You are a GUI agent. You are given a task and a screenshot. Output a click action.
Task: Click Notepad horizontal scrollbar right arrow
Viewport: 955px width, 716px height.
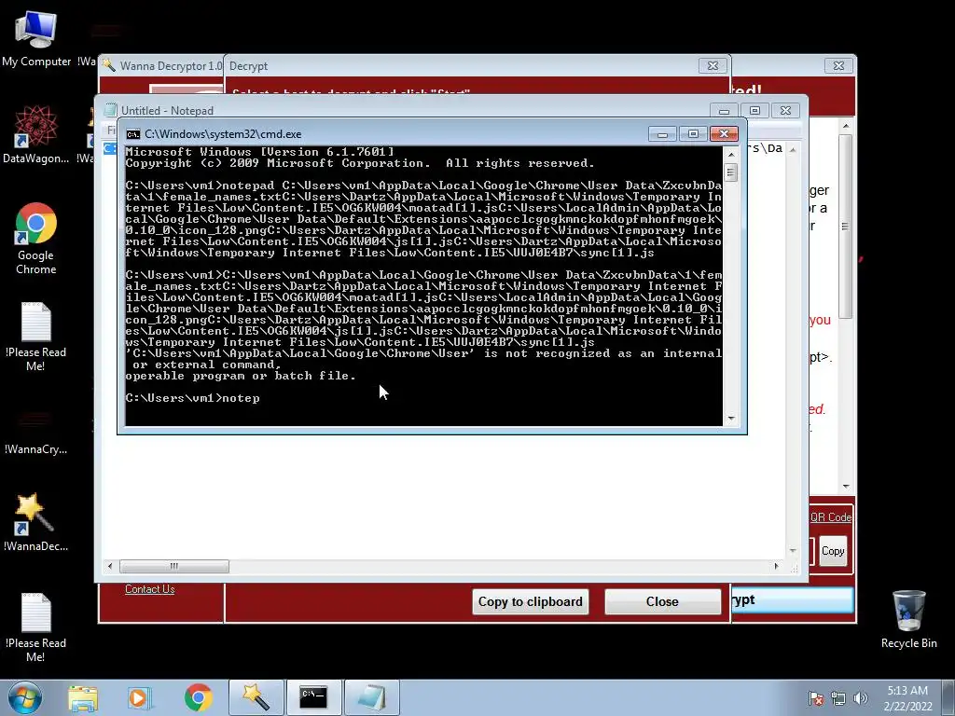coord(776,566)
